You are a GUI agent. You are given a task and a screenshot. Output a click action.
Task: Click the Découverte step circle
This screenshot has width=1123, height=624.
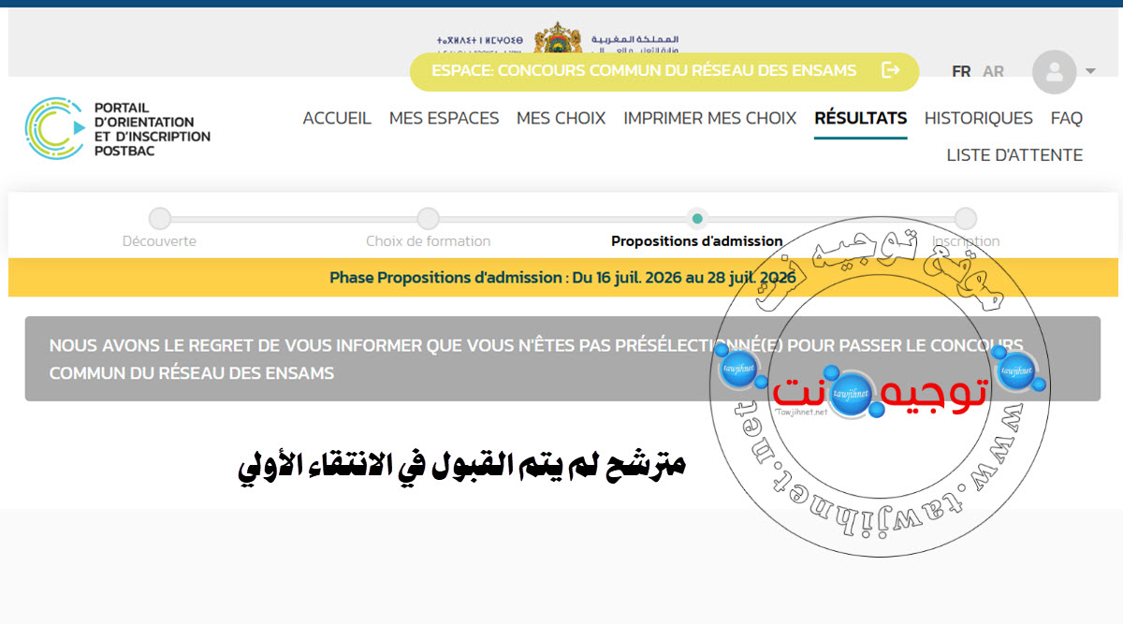160,219
